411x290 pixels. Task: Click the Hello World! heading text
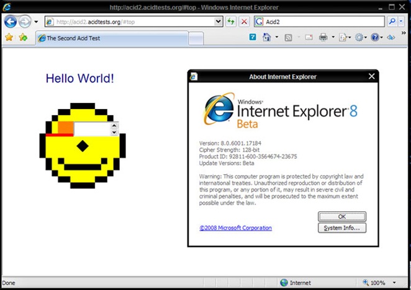(x=80, y=78)
